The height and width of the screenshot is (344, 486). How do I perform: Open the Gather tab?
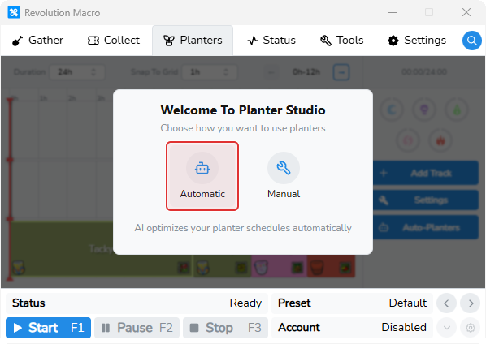[37, 41]
